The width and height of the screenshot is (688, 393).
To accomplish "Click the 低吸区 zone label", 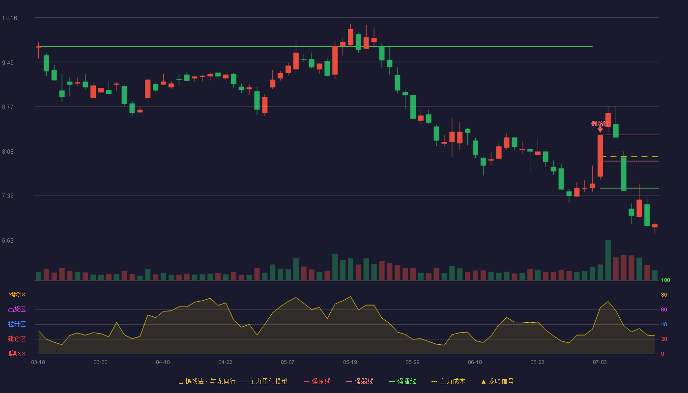I will pyautogui.click(x=17, y=353).
